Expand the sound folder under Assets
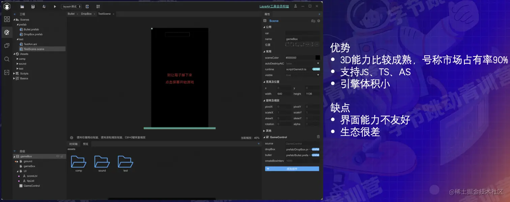510x202 pixels. [18, 64]
